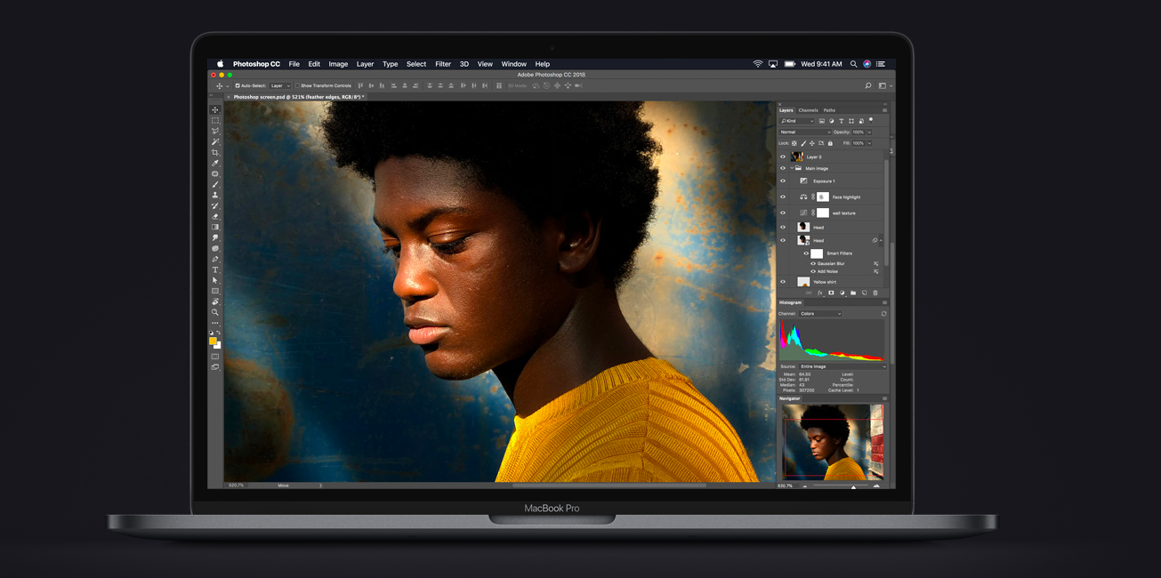This screenshot has width=1161, height=578.
Task: Switch to the Channels tab
Action: click(808, 110)
